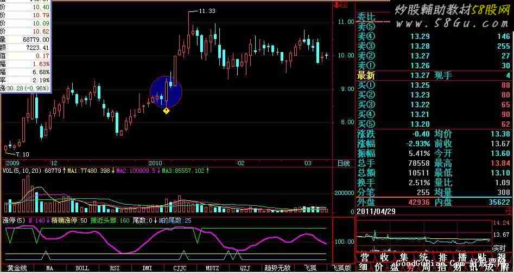Image resolution: width=514 pixels, height=273 pixels.
Task: Open VOL(5,10,20) indicator parameters
Action: 22,170
